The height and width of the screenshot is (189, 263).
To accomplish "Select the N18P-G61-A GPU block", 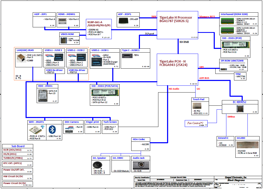I will [99, 29].
